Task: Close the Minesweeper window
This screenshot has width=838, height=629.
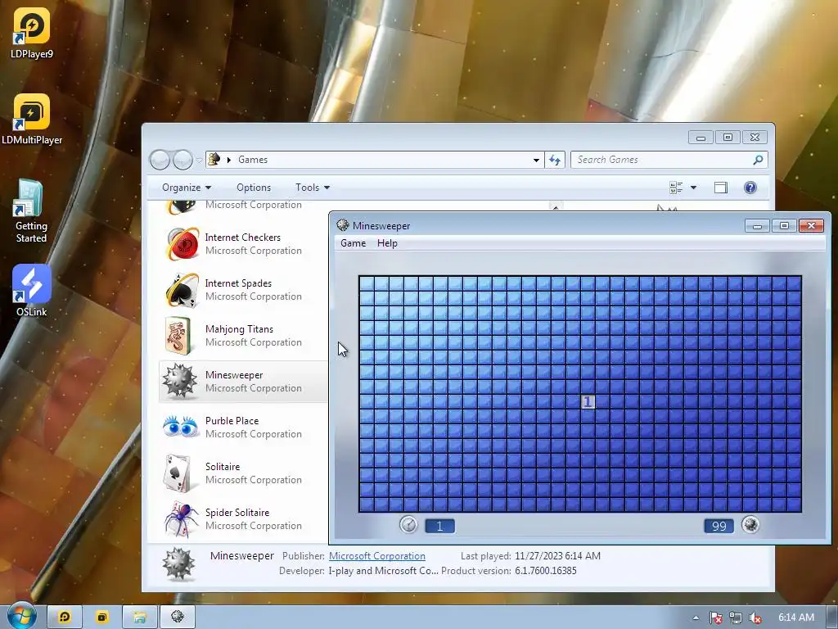Action: point(811,226)
